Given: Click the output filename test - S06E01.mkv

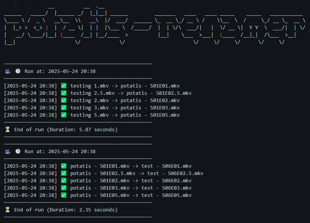Looking at the screenshot, I should pos(166,166).
